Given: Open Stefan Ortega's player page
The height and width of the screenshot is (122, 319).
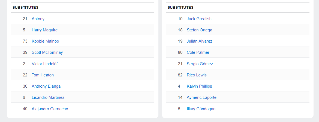Looking at the screenshot, I should [199, 30].
